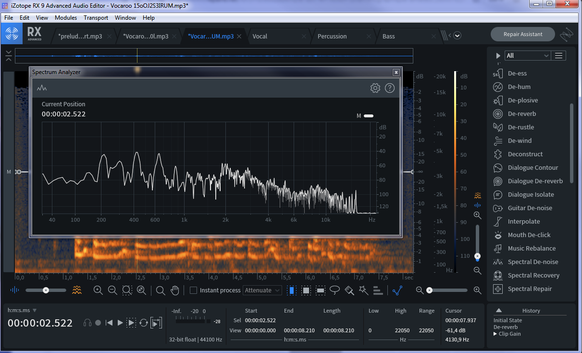The height and width of the screenshot is (353, 582).
Task: Collapse the History panel
Action: (x=499, y=311)
